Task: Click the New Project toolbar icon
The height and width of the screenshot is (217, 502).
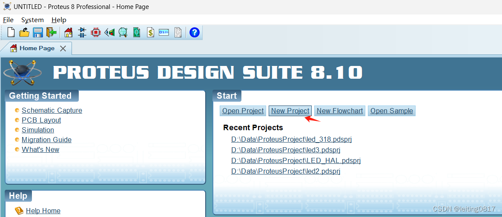Action: coord(11,32)
